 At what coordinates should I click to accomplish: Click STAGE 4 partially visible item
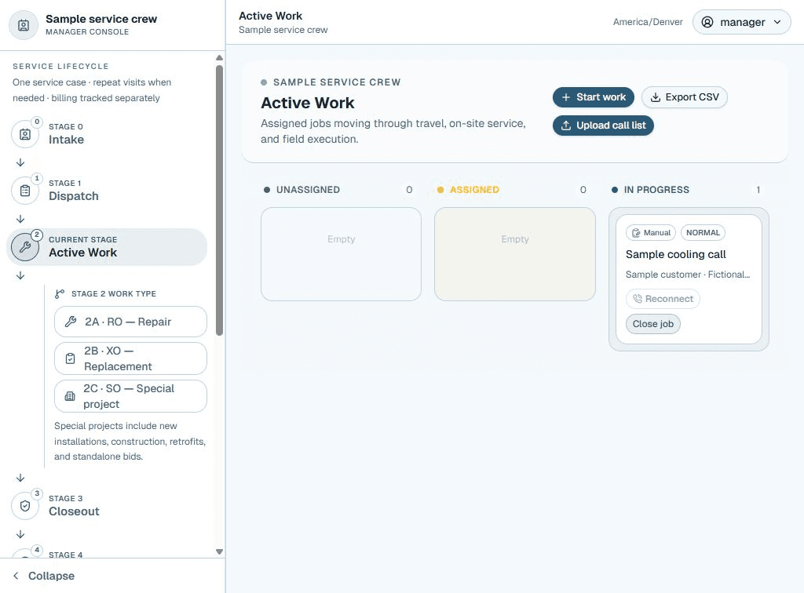tap(66, 555)
